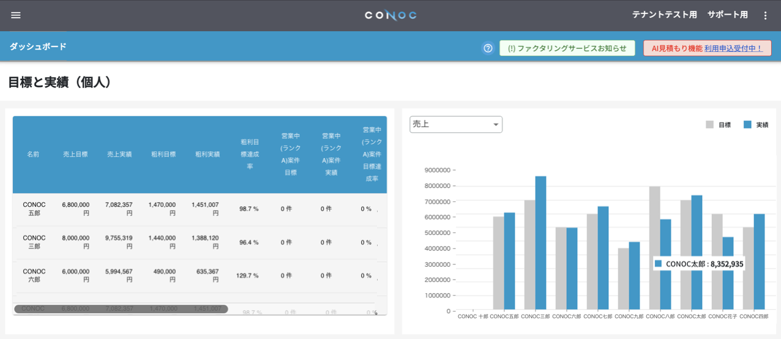Open the テナントテスト用 menu item
Viewport: 781px width, 339px height.
click(664, 15)
